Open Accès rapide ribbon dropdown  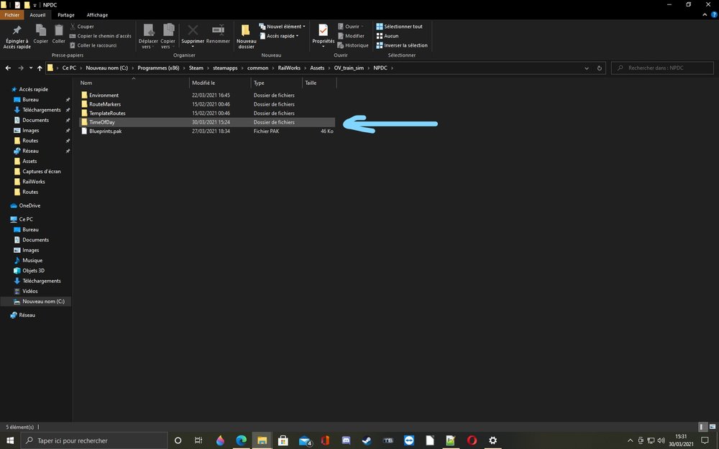tap(279, 36)
